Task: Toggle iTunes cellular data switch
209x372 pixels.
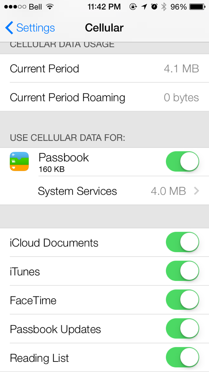Action: click(182, 271)
